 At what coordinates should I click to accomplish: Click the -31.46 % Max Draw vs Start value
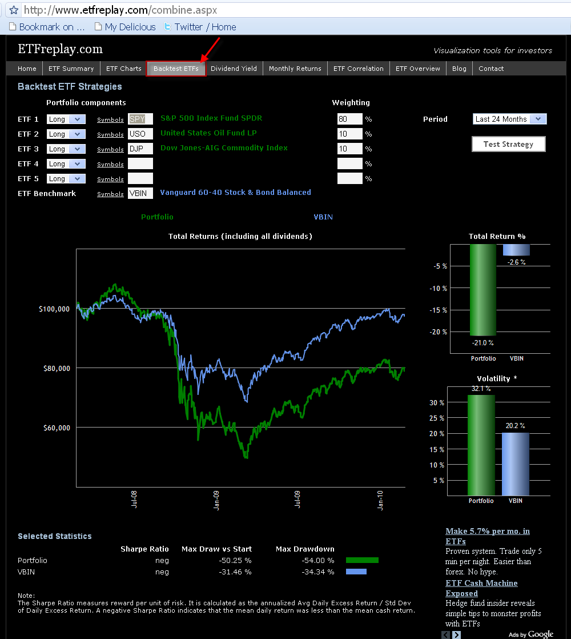click(235, 572)
